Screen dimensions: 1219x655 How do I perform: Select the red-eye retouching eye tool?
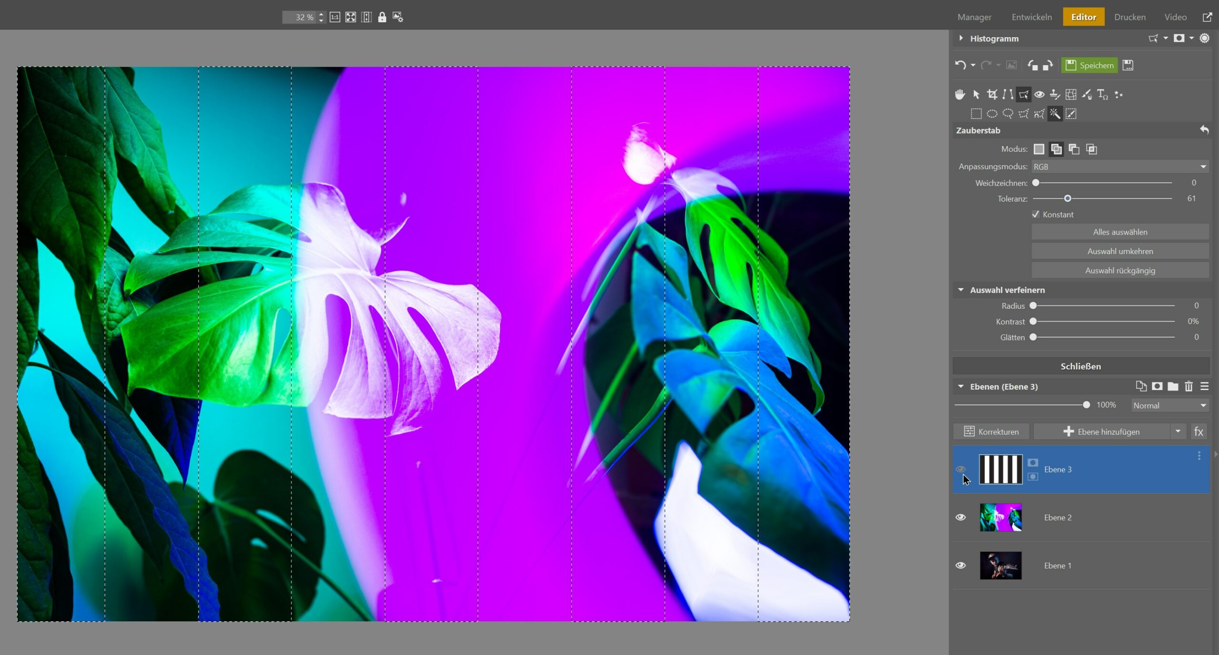tap(1039, 95)
